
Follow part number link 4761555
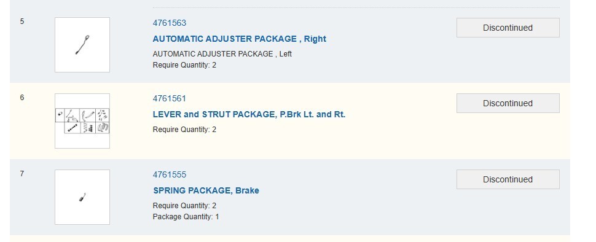pyautogui.click(x=170, y=175)
